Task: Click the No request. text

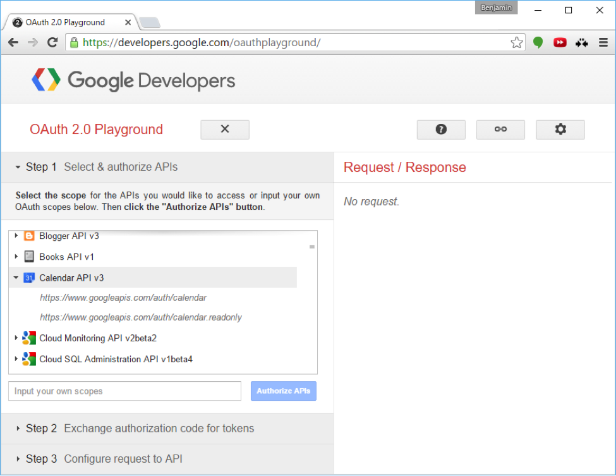Action: [x=371, y=202]
